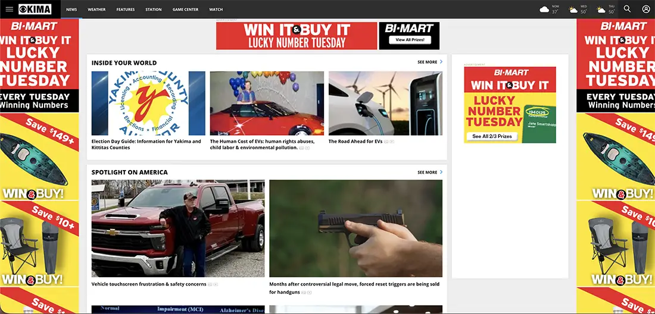Open the Game Center menu
Screen dimensions: 655x314
tap(185, 9)
